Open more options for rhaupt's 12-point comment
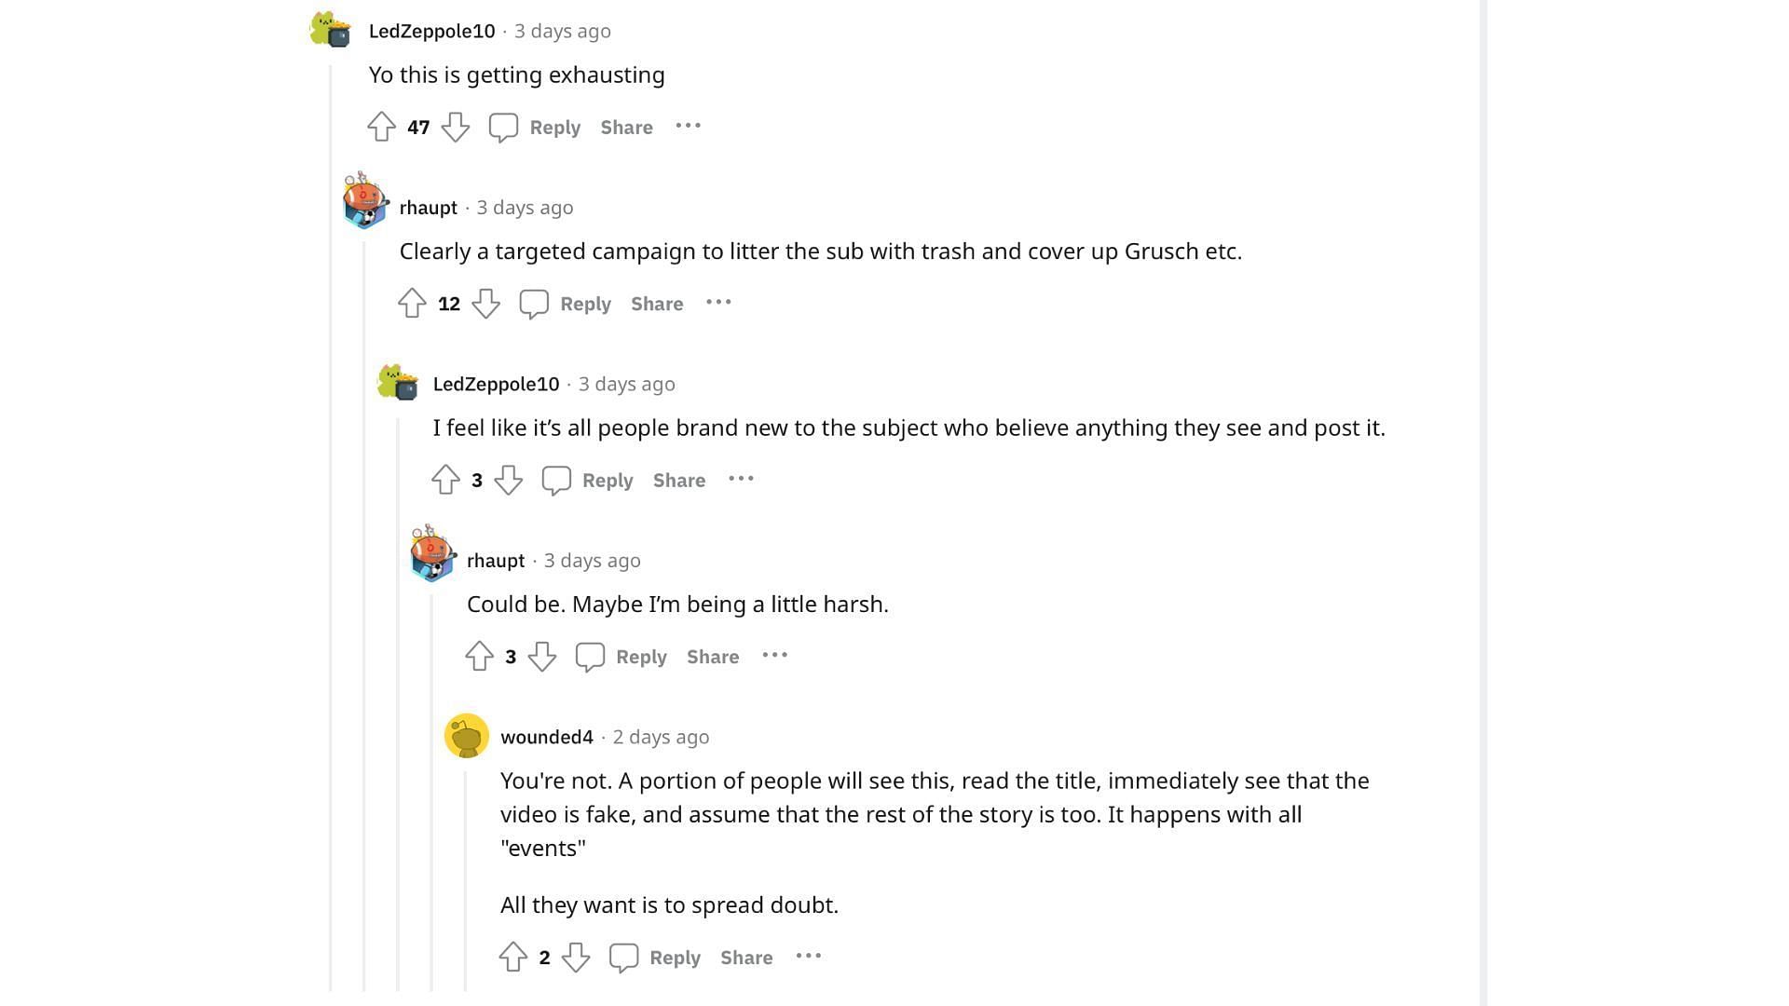The height and width of the screenshot is (1006, 1789). 718,302
